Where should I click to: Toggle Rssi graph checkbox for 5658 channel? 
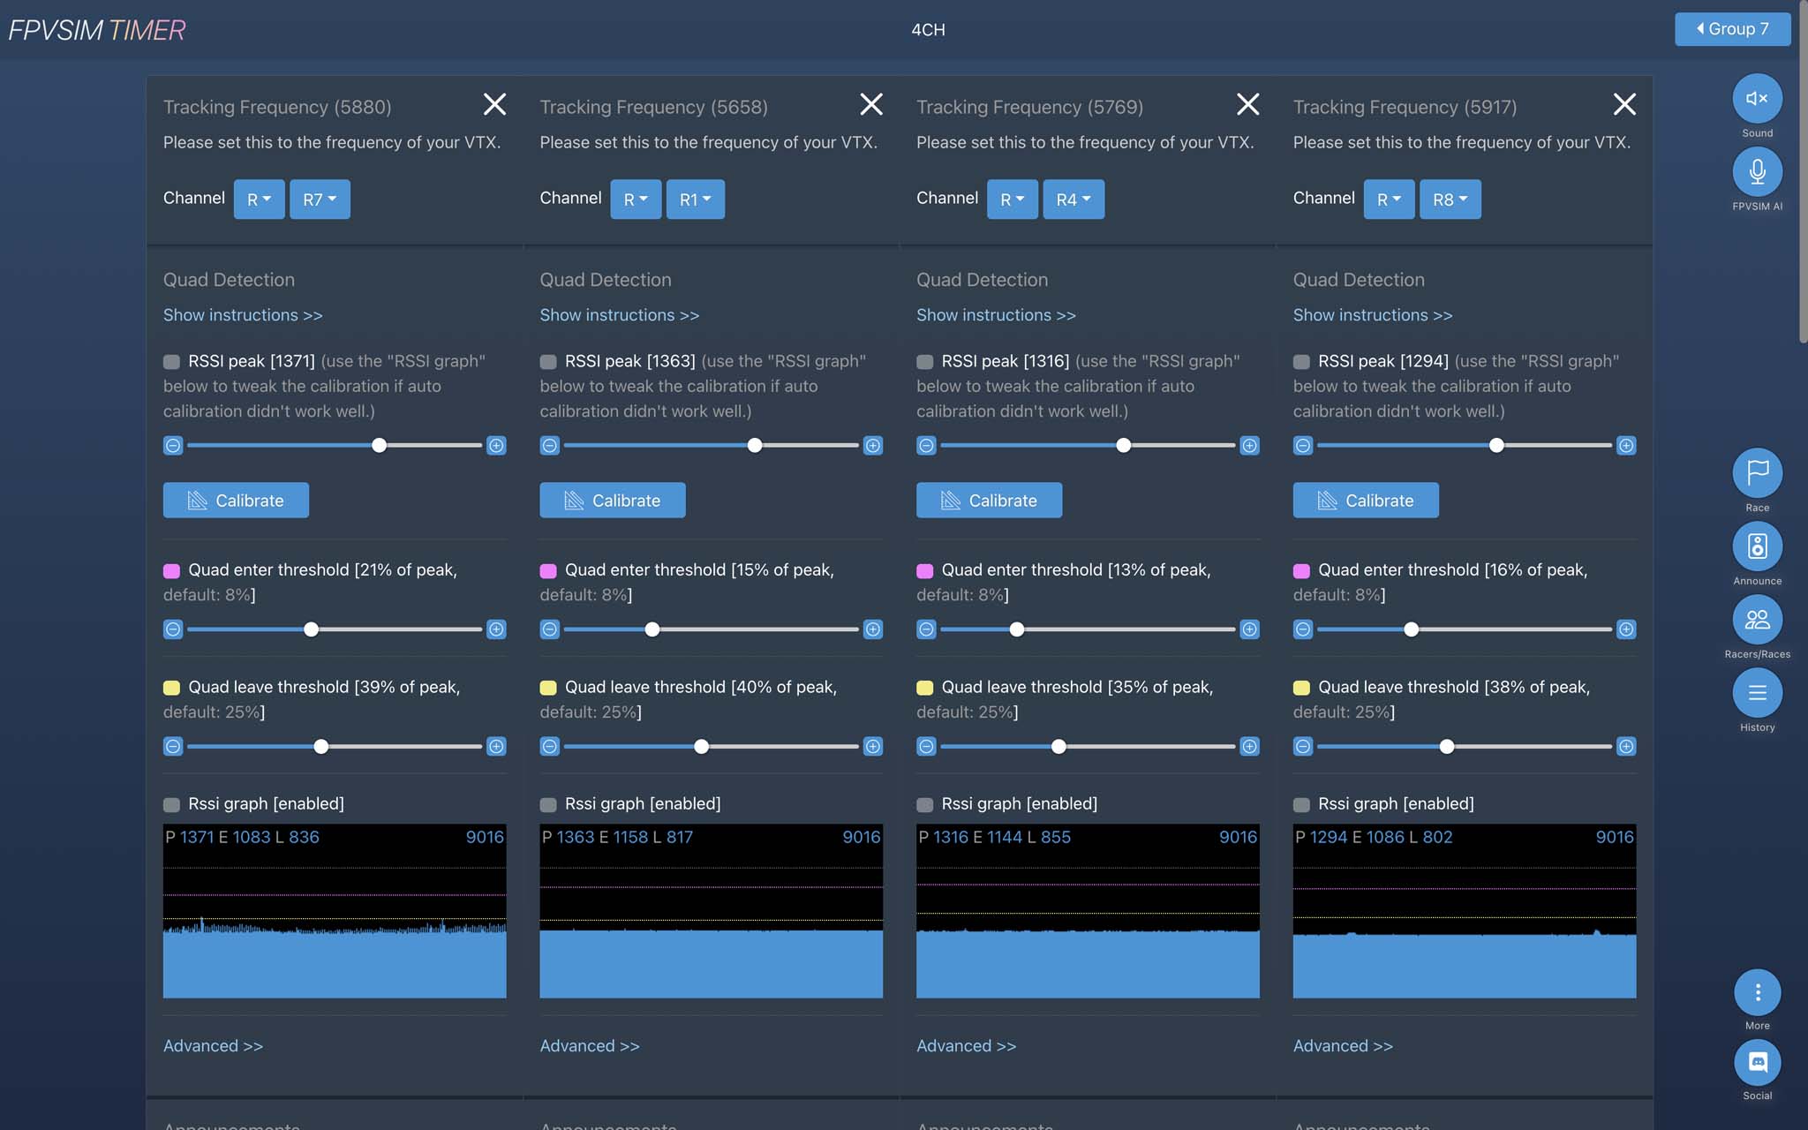pyautogui.click(x=548, y=804)
